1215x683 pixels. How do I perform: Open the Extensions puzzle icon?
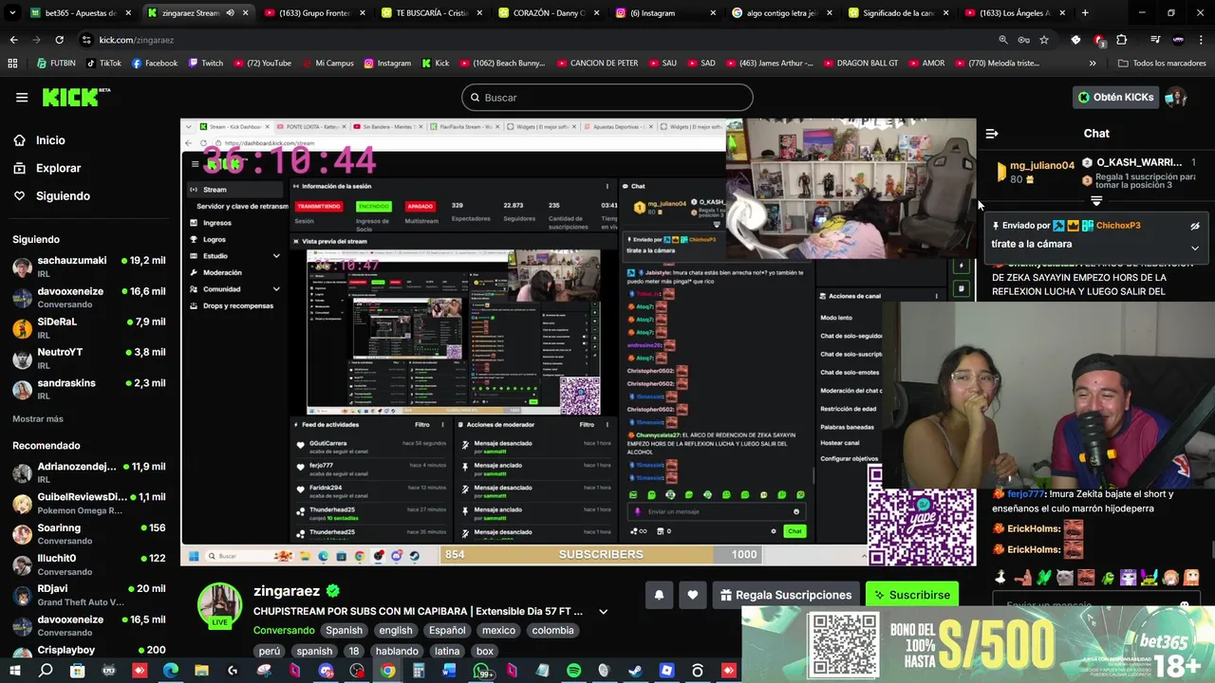click(x=1122, y=40)
